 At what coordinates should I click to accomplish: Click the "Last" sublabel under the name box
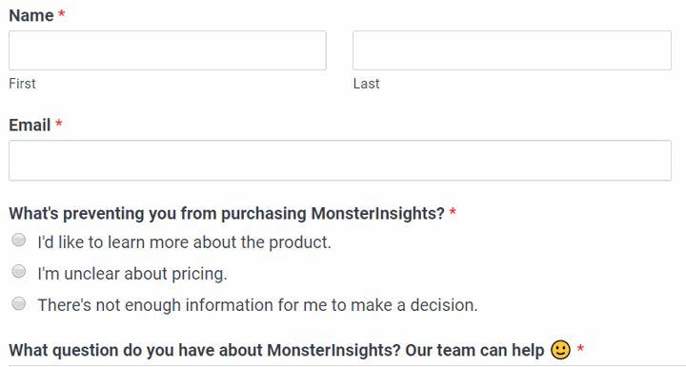[x=366, y=84]
